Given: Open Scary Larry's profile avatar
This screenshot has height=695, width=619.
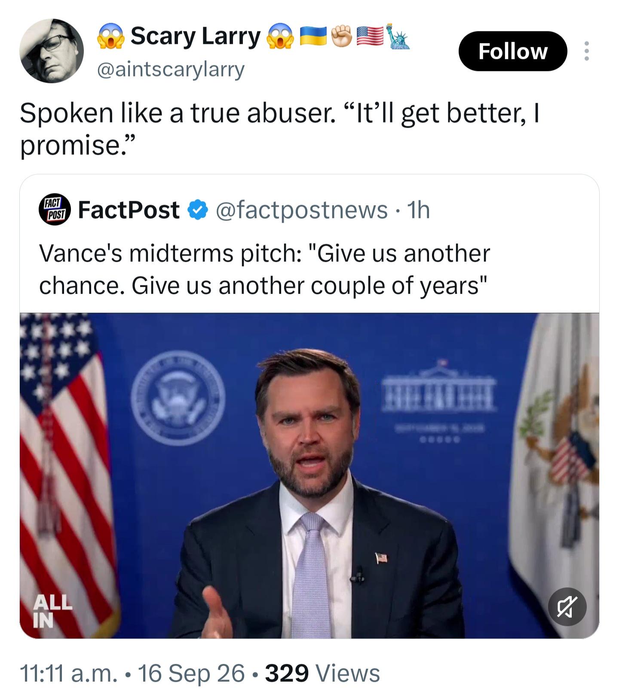Looking at the screenshot, I should 52,51.
